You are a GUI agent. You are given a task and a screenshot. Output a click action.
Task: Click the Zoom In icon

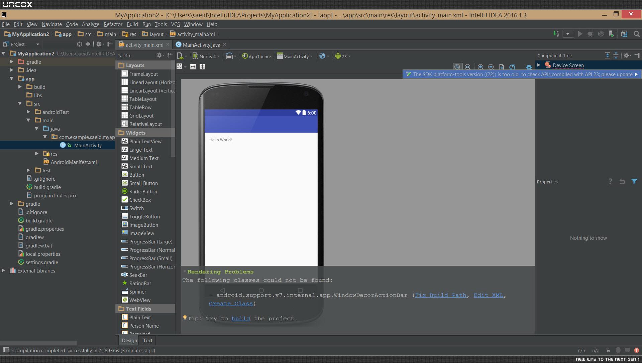[480, 67]
